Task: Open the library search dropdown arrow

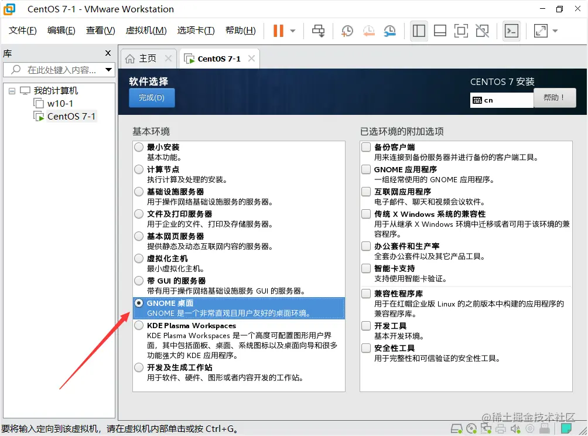Action: pyautogui.click(x=109, y=70)
